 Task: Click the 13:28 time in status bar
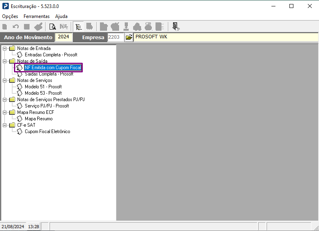tap(34, 226)
